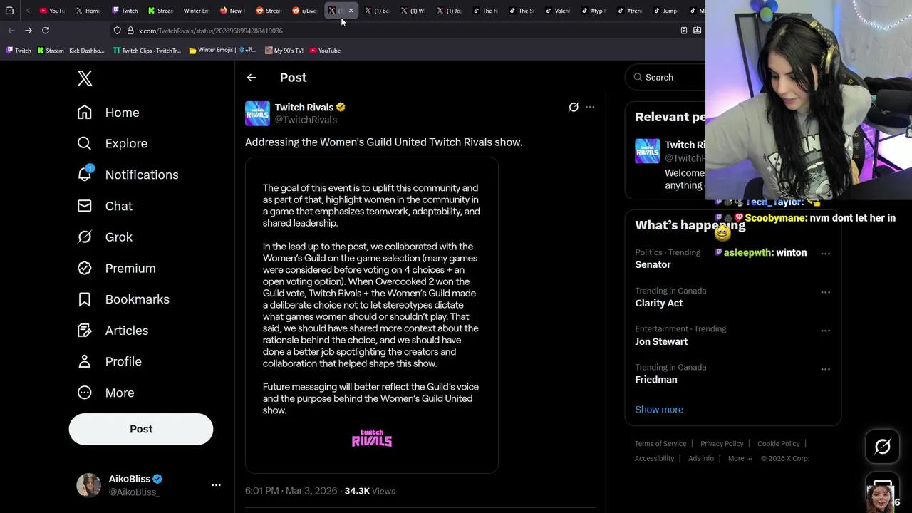Open Terms of Service link
This screenshot has width=912, height=513.
660,444
